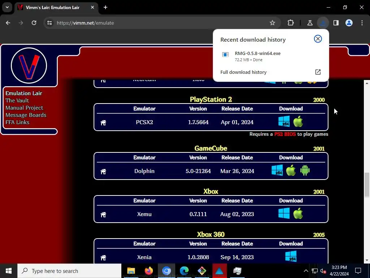Close the recent download history popup
The width and height of the screenshot is (370, 278).
coord(318,39)
